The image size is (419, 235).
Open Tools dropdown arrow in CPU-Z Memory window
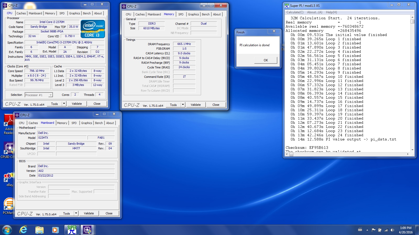tap(183, 105)
